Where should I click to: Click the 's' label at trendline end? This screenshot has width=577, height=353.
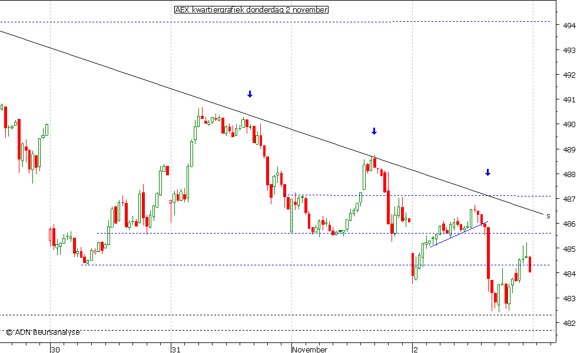point(548,217)
